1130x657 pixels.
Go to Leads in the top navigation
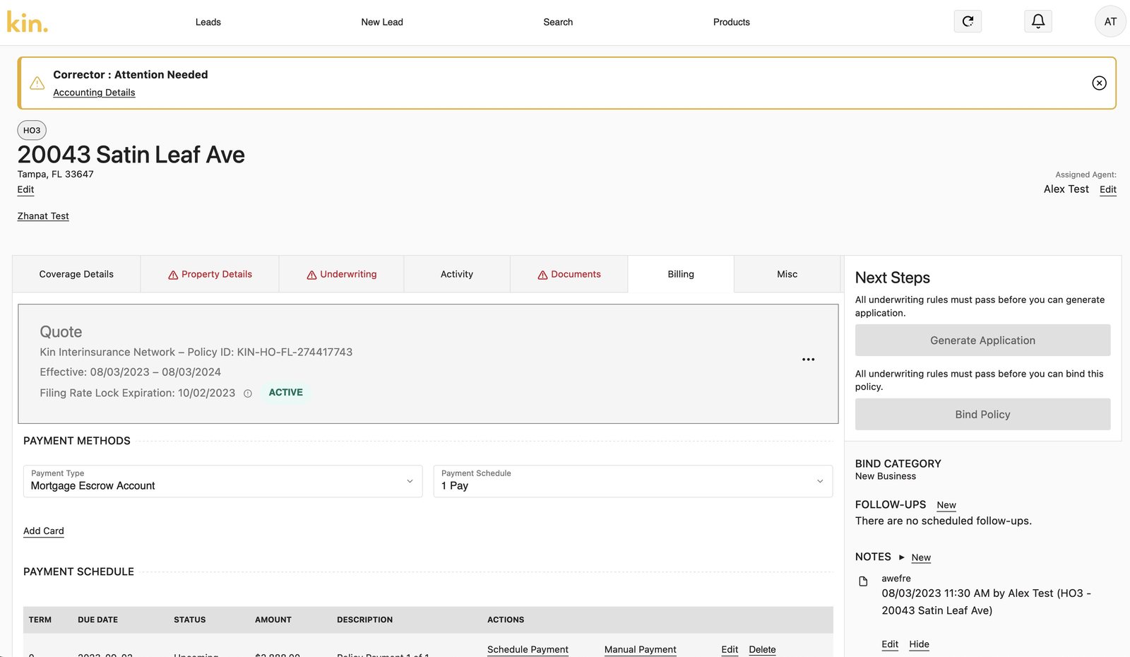pos(208,22)
